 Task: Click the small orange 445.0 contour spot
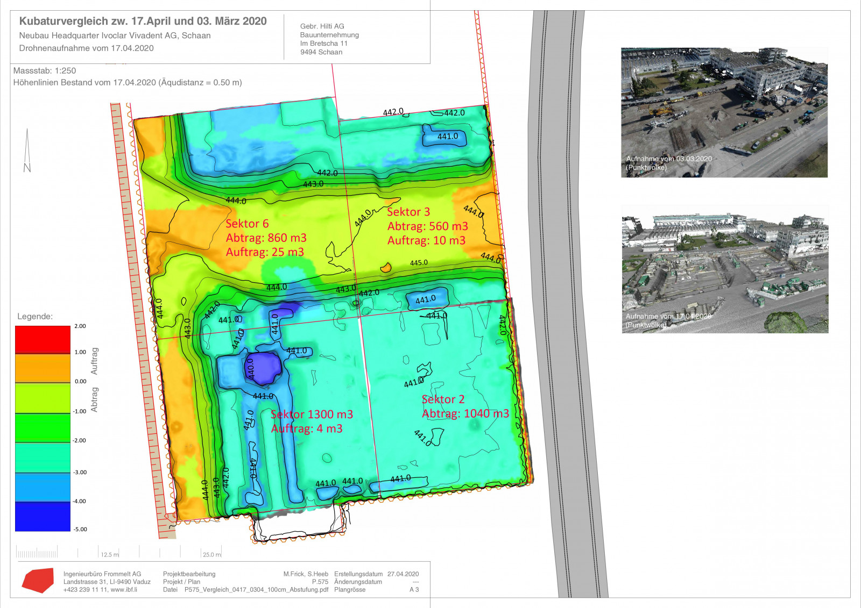coord(386,267)
